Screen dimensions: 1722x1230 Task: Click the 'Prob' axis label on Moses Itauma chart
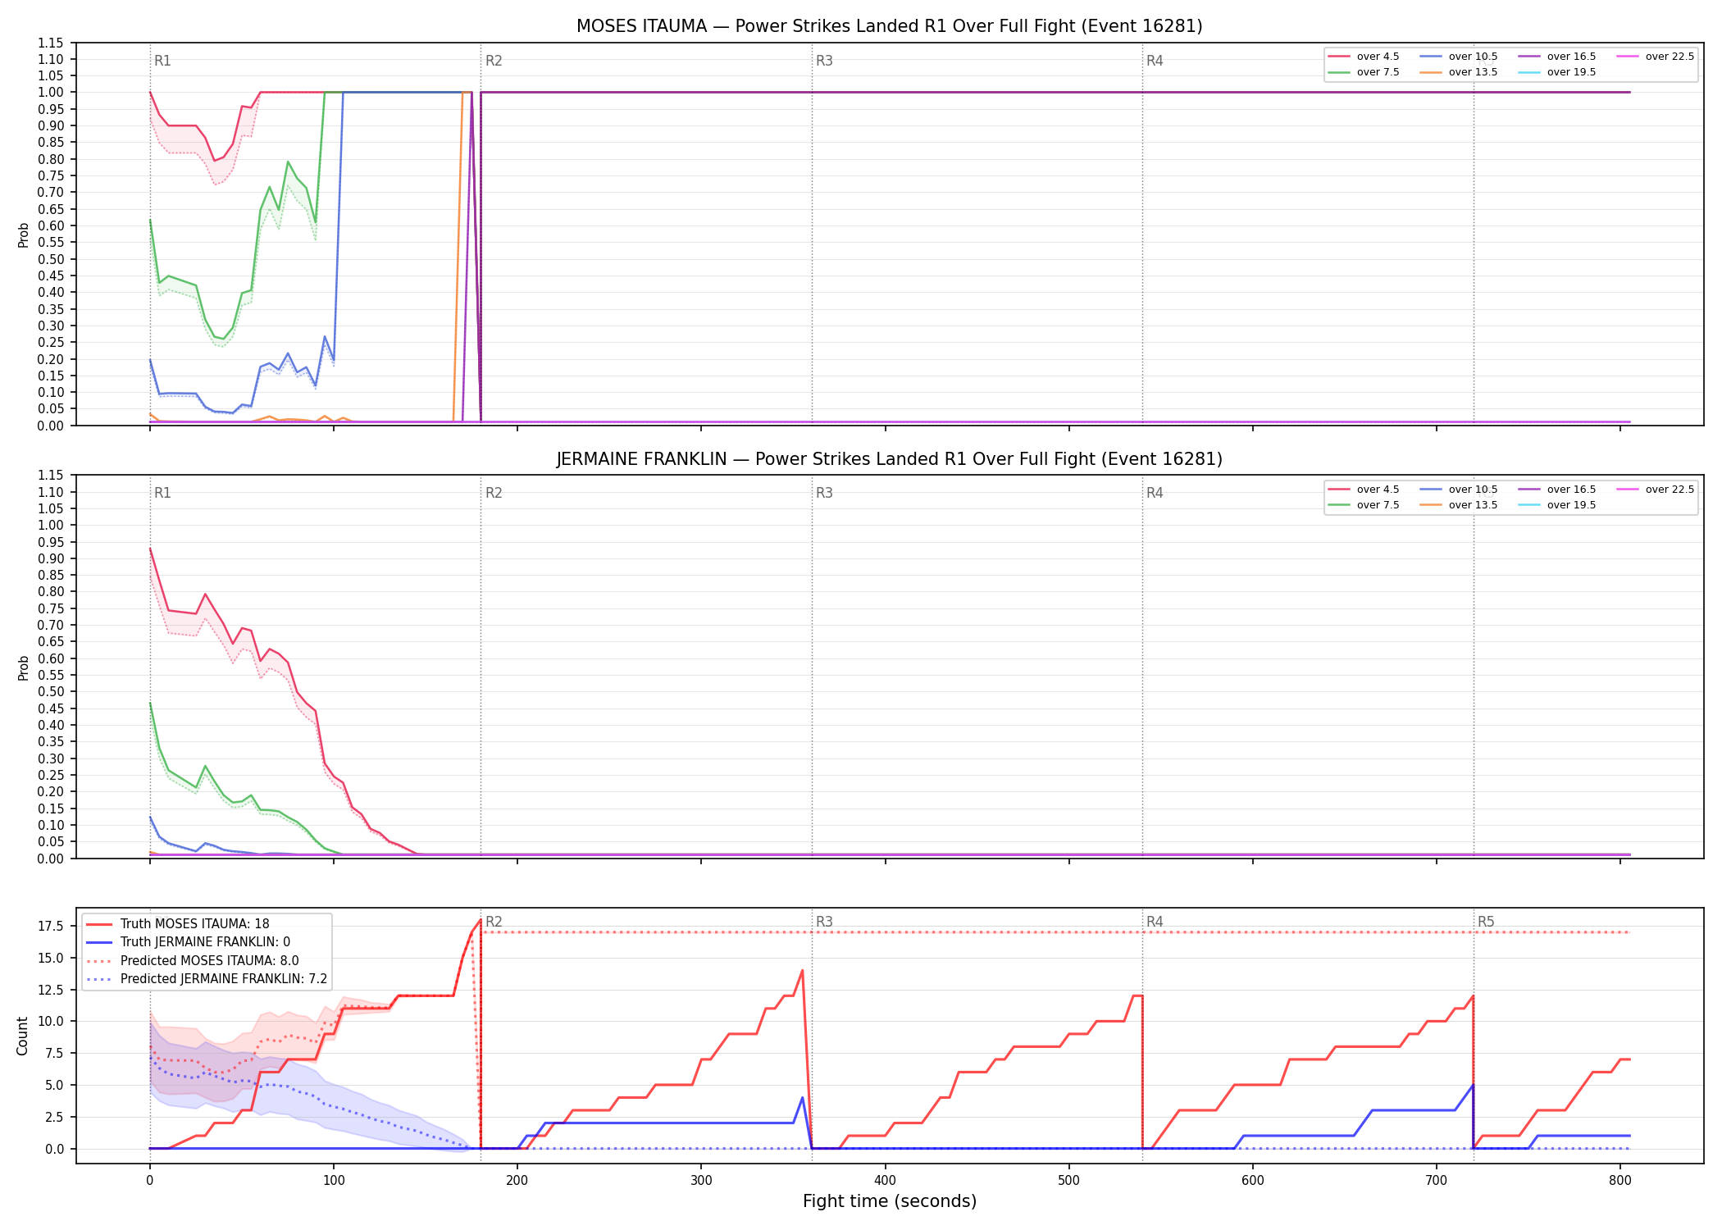point(23,235)
